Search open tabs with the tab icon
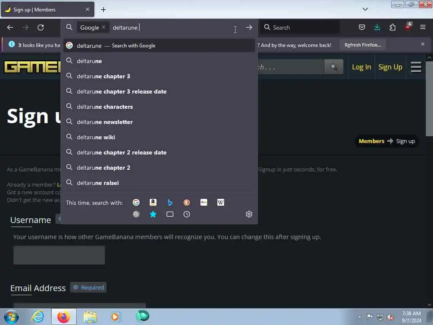Screen dimensions: 433x325 coord(170,214)
